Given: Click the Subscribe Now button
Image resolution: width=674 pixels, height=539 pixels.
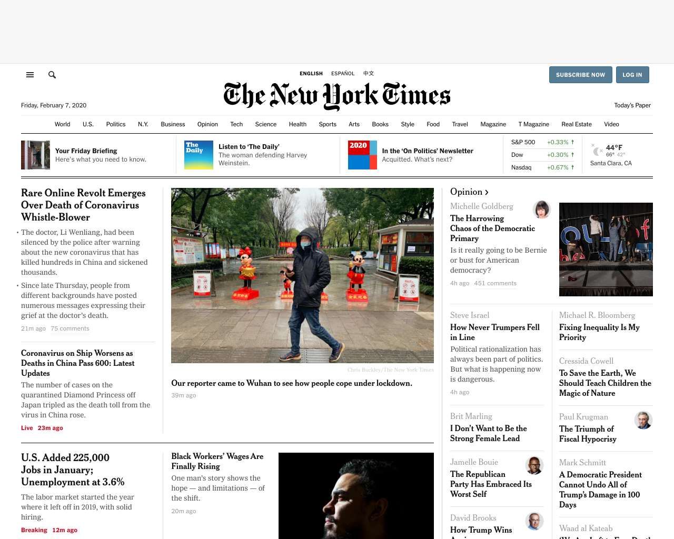Looking at the screenshot, I should coord(580,75).
